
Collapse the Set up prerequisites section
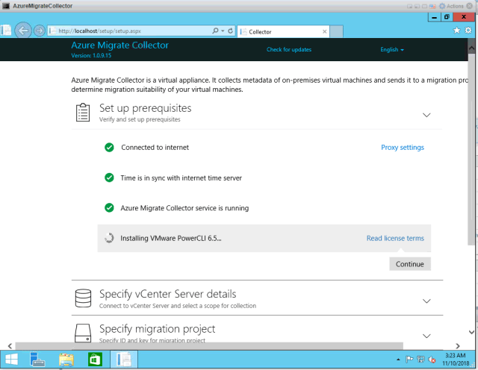426,115
